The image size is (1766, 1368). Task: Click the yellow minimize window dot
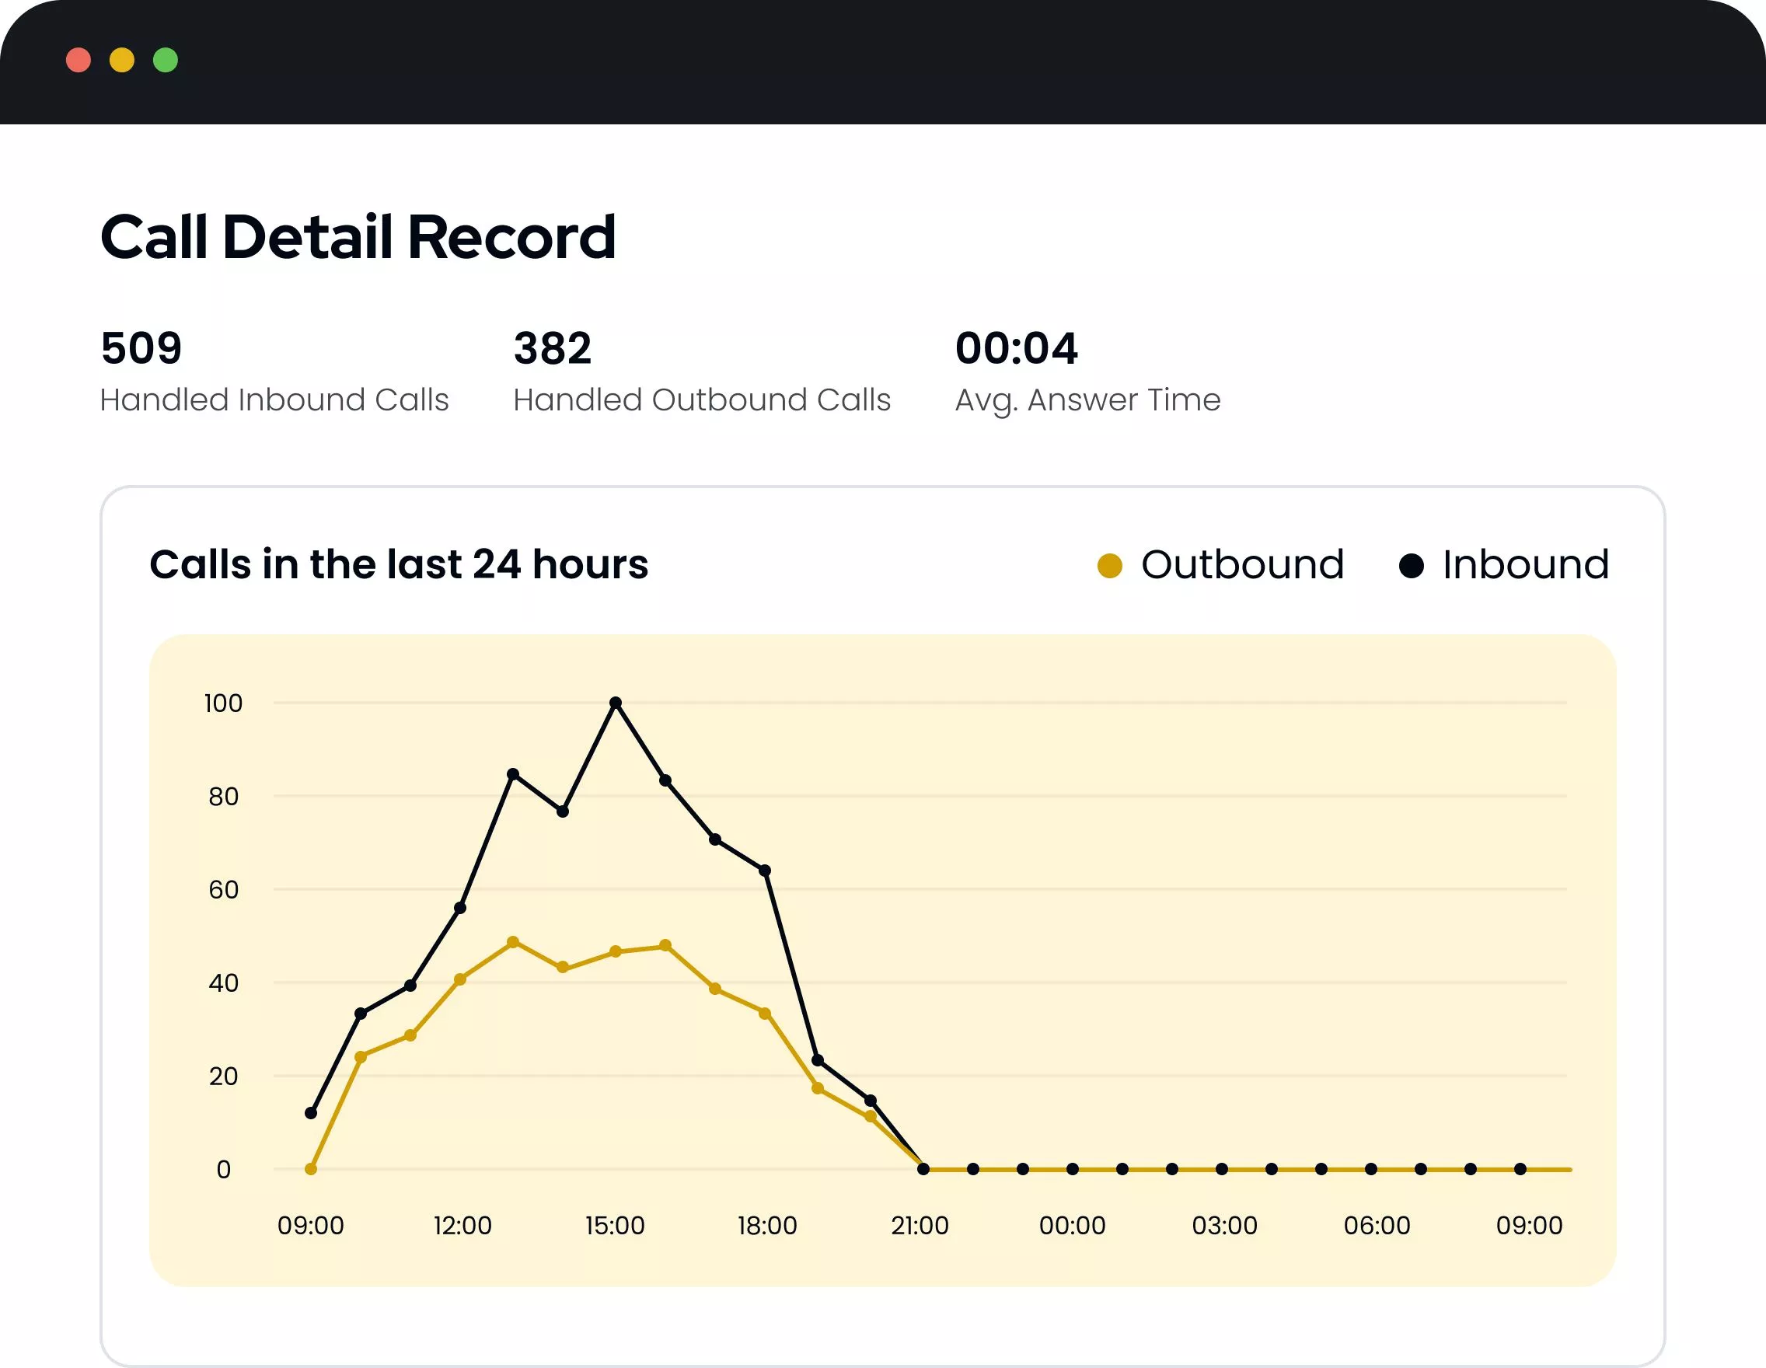[x=122, y=60]
